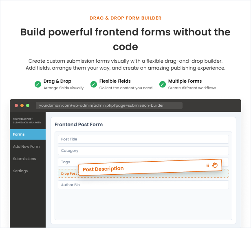The width and height of the screenshot is (251, 228).
Task: Click the green checkmark beside Flexible Fields
Action: click(94, 84)
